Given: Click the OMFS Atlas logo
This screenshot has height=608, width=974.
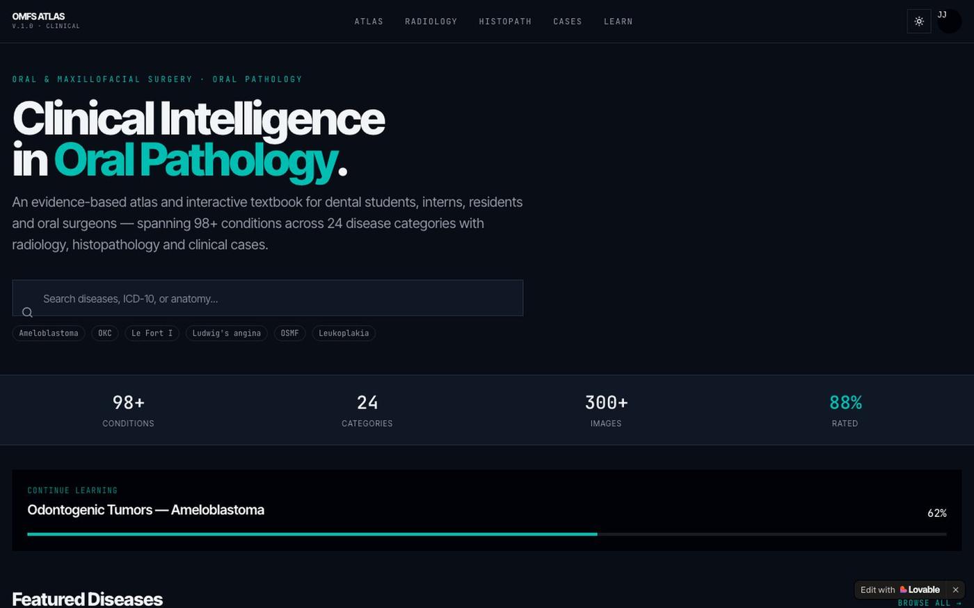Looking at the screenshot, I should tap(46, 20).
